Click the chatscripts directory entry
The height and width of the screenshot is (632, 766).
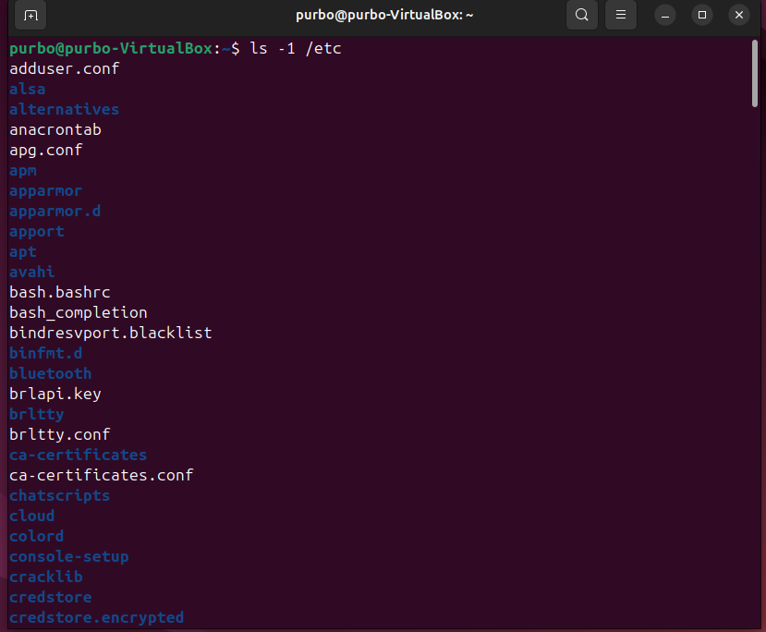tap(60, 496)
